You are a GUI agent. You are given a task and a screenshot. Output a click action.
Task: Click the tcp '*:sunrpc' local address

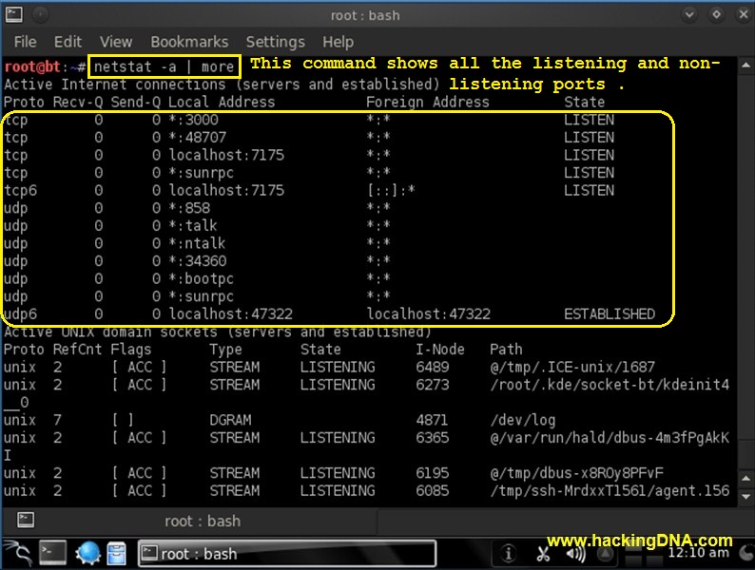201,173
